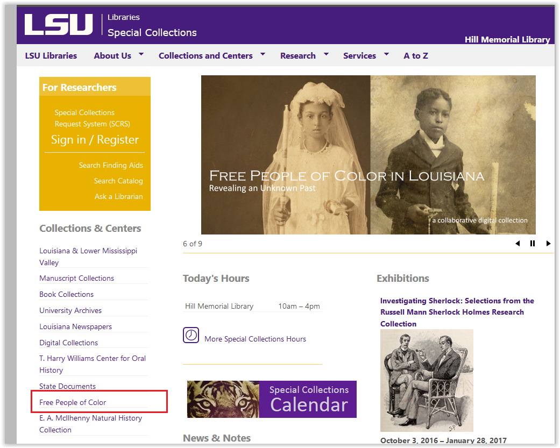Click the '10am – 4pm' hours text
Image resolution: width=560 pixels, height=448 pixels.
[299, 306]
